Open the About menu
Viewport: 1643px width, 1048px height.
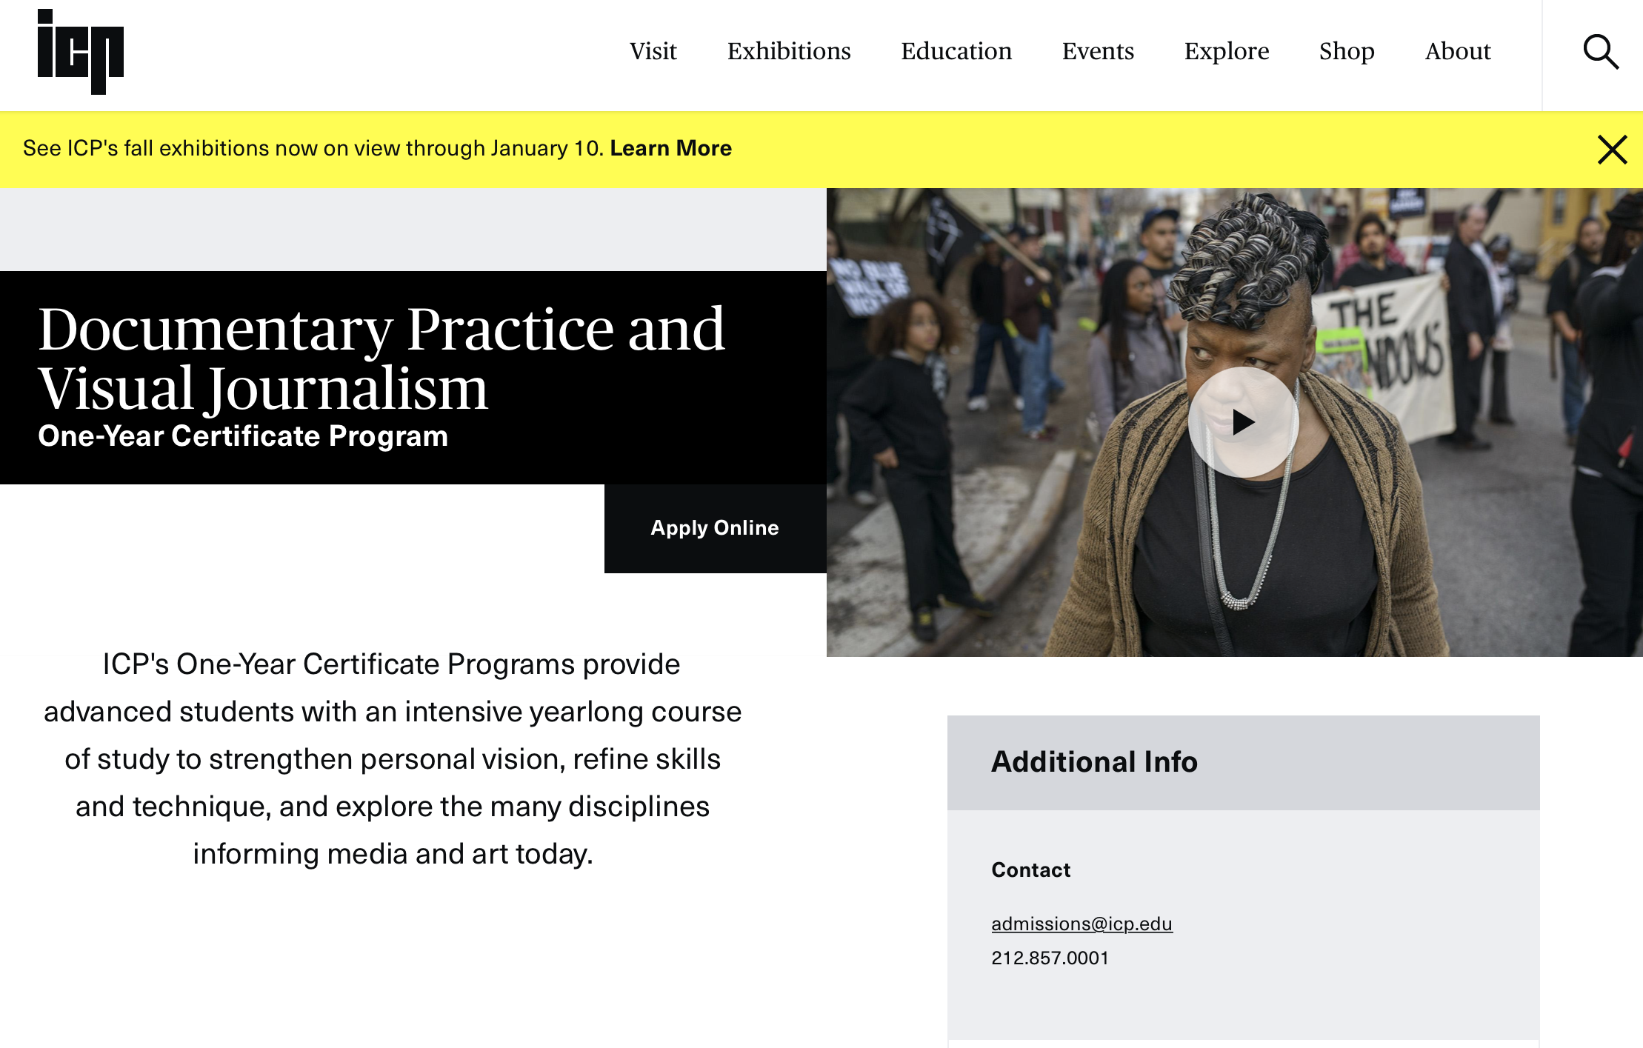coord(1457,51)
